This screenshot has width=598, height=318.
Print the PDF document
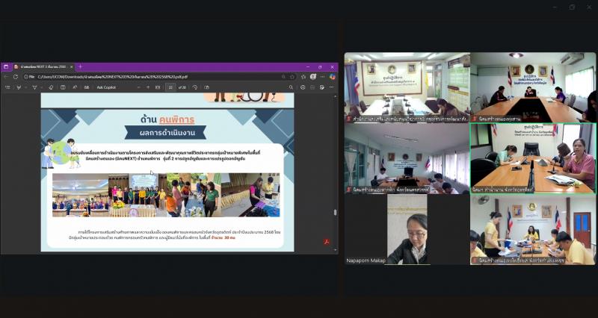[303, 87]
